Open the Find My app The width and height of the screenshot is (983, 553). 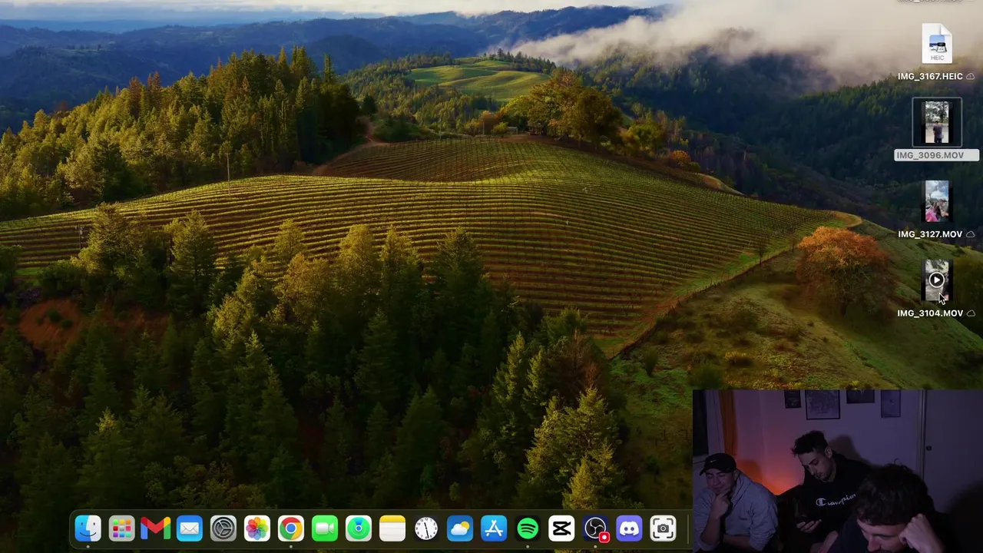pyautogui.click(x=358, y=528)
